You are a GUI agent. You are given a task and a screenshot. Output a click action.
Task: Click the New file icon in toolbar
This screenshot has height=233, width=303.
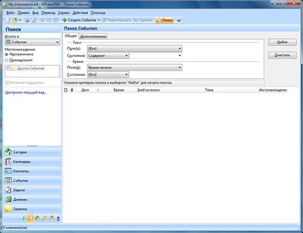(x=8, y=20)
